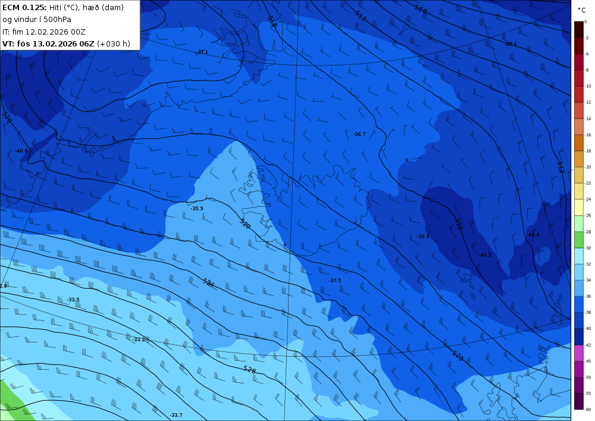Click the -20 tick label on the color scale
Viewport: 595px width, 421px height.
(x=588, y=167)
